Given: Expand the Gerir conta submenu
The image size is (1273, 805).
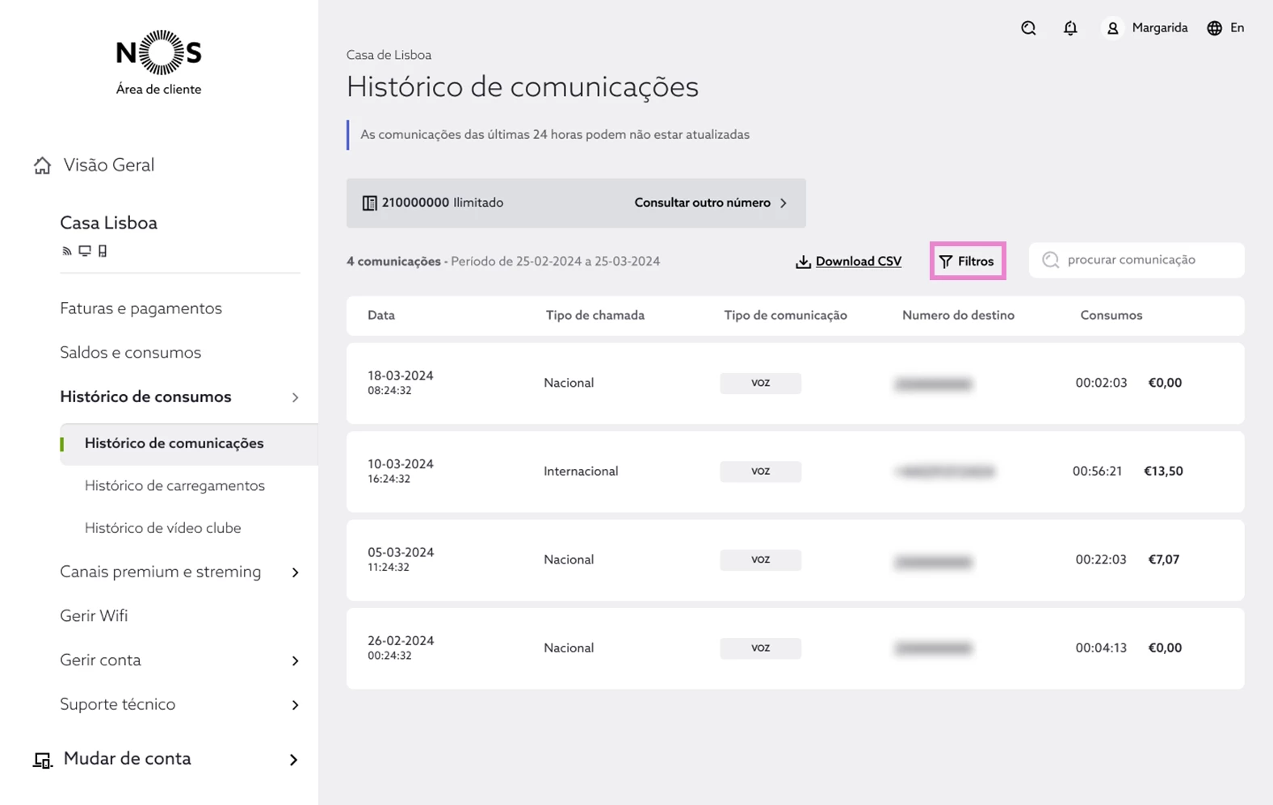Looking at the screenshot, I should [295, 661].
